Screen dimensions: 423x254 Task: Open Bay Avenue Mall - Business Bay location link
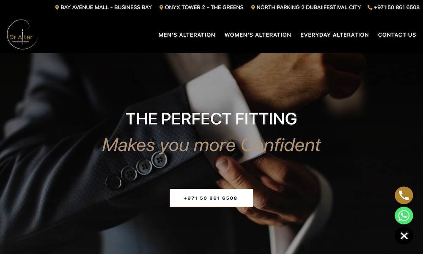(106, 8)
